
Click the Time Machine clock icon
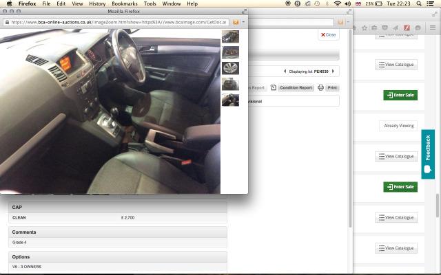pyautogui.click(x=317, y=3)
